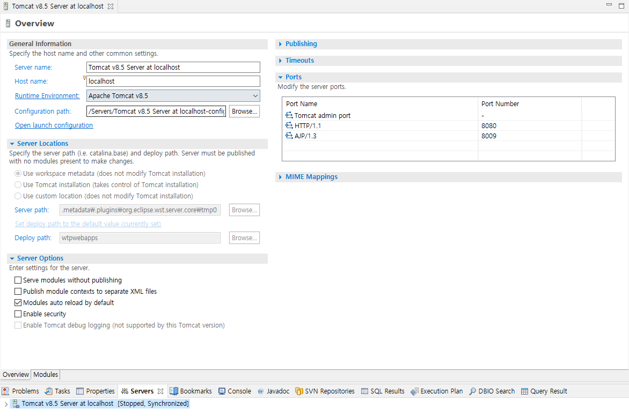Click the Execution Plan icon
The image size is (629, 416).
pyautogui.click(x=414, y=391)
